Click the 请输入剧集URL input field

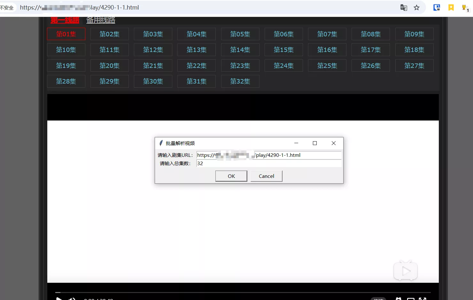pos(269,155)
